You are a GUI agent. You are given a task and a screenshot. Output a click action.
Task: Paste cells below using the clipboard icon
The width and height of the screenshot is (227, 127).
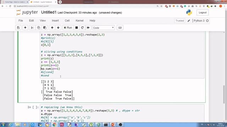click(x=45, y=28)
